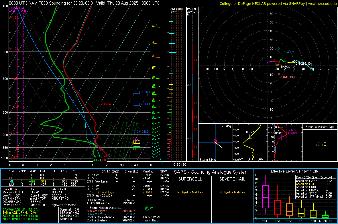Click the 308/16 RM hodograph label
The width and height of the screenshot is (338, 224).
287,77
